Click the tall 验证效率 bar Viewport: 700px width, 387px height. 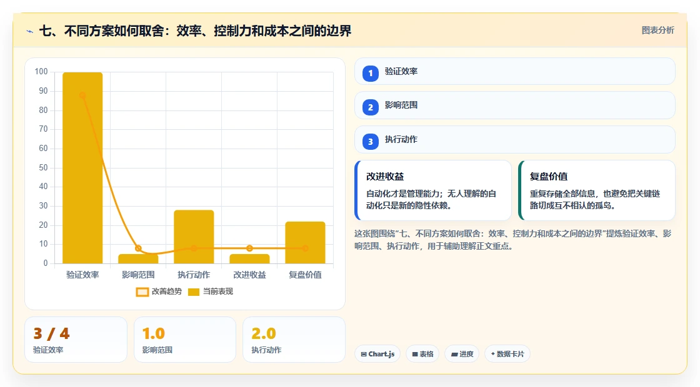click(82, 168)
